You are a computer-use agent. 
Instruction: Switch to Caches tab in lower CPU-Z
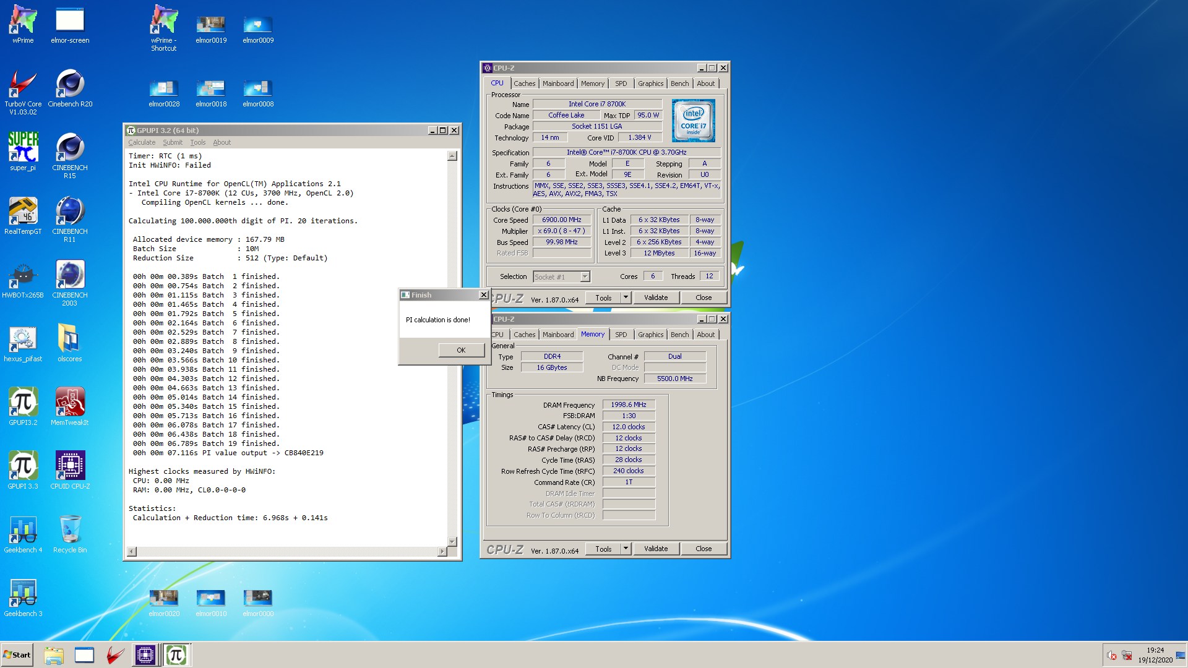[524, 335]
